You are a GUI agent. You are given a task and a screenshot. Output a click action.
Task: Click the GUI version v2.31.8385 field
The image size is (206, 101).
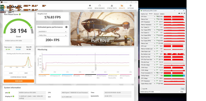coord(75,97)
